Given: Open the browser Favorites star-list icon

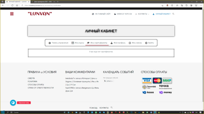Looking at the screenshot, I should coord(177,6).
